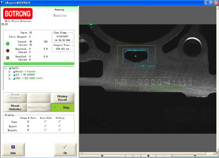Click the BOTRONG logo
The height and width of the screenshot is (158, 219).
18,13
